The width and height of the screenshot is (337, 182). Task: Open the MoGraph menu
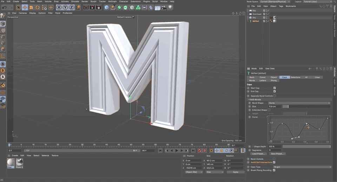112,1
